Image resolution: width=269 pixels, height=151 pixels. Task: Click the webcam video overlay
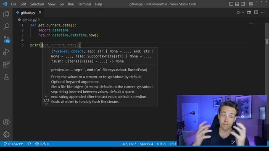pyautogui.click(x=222, y=120)
